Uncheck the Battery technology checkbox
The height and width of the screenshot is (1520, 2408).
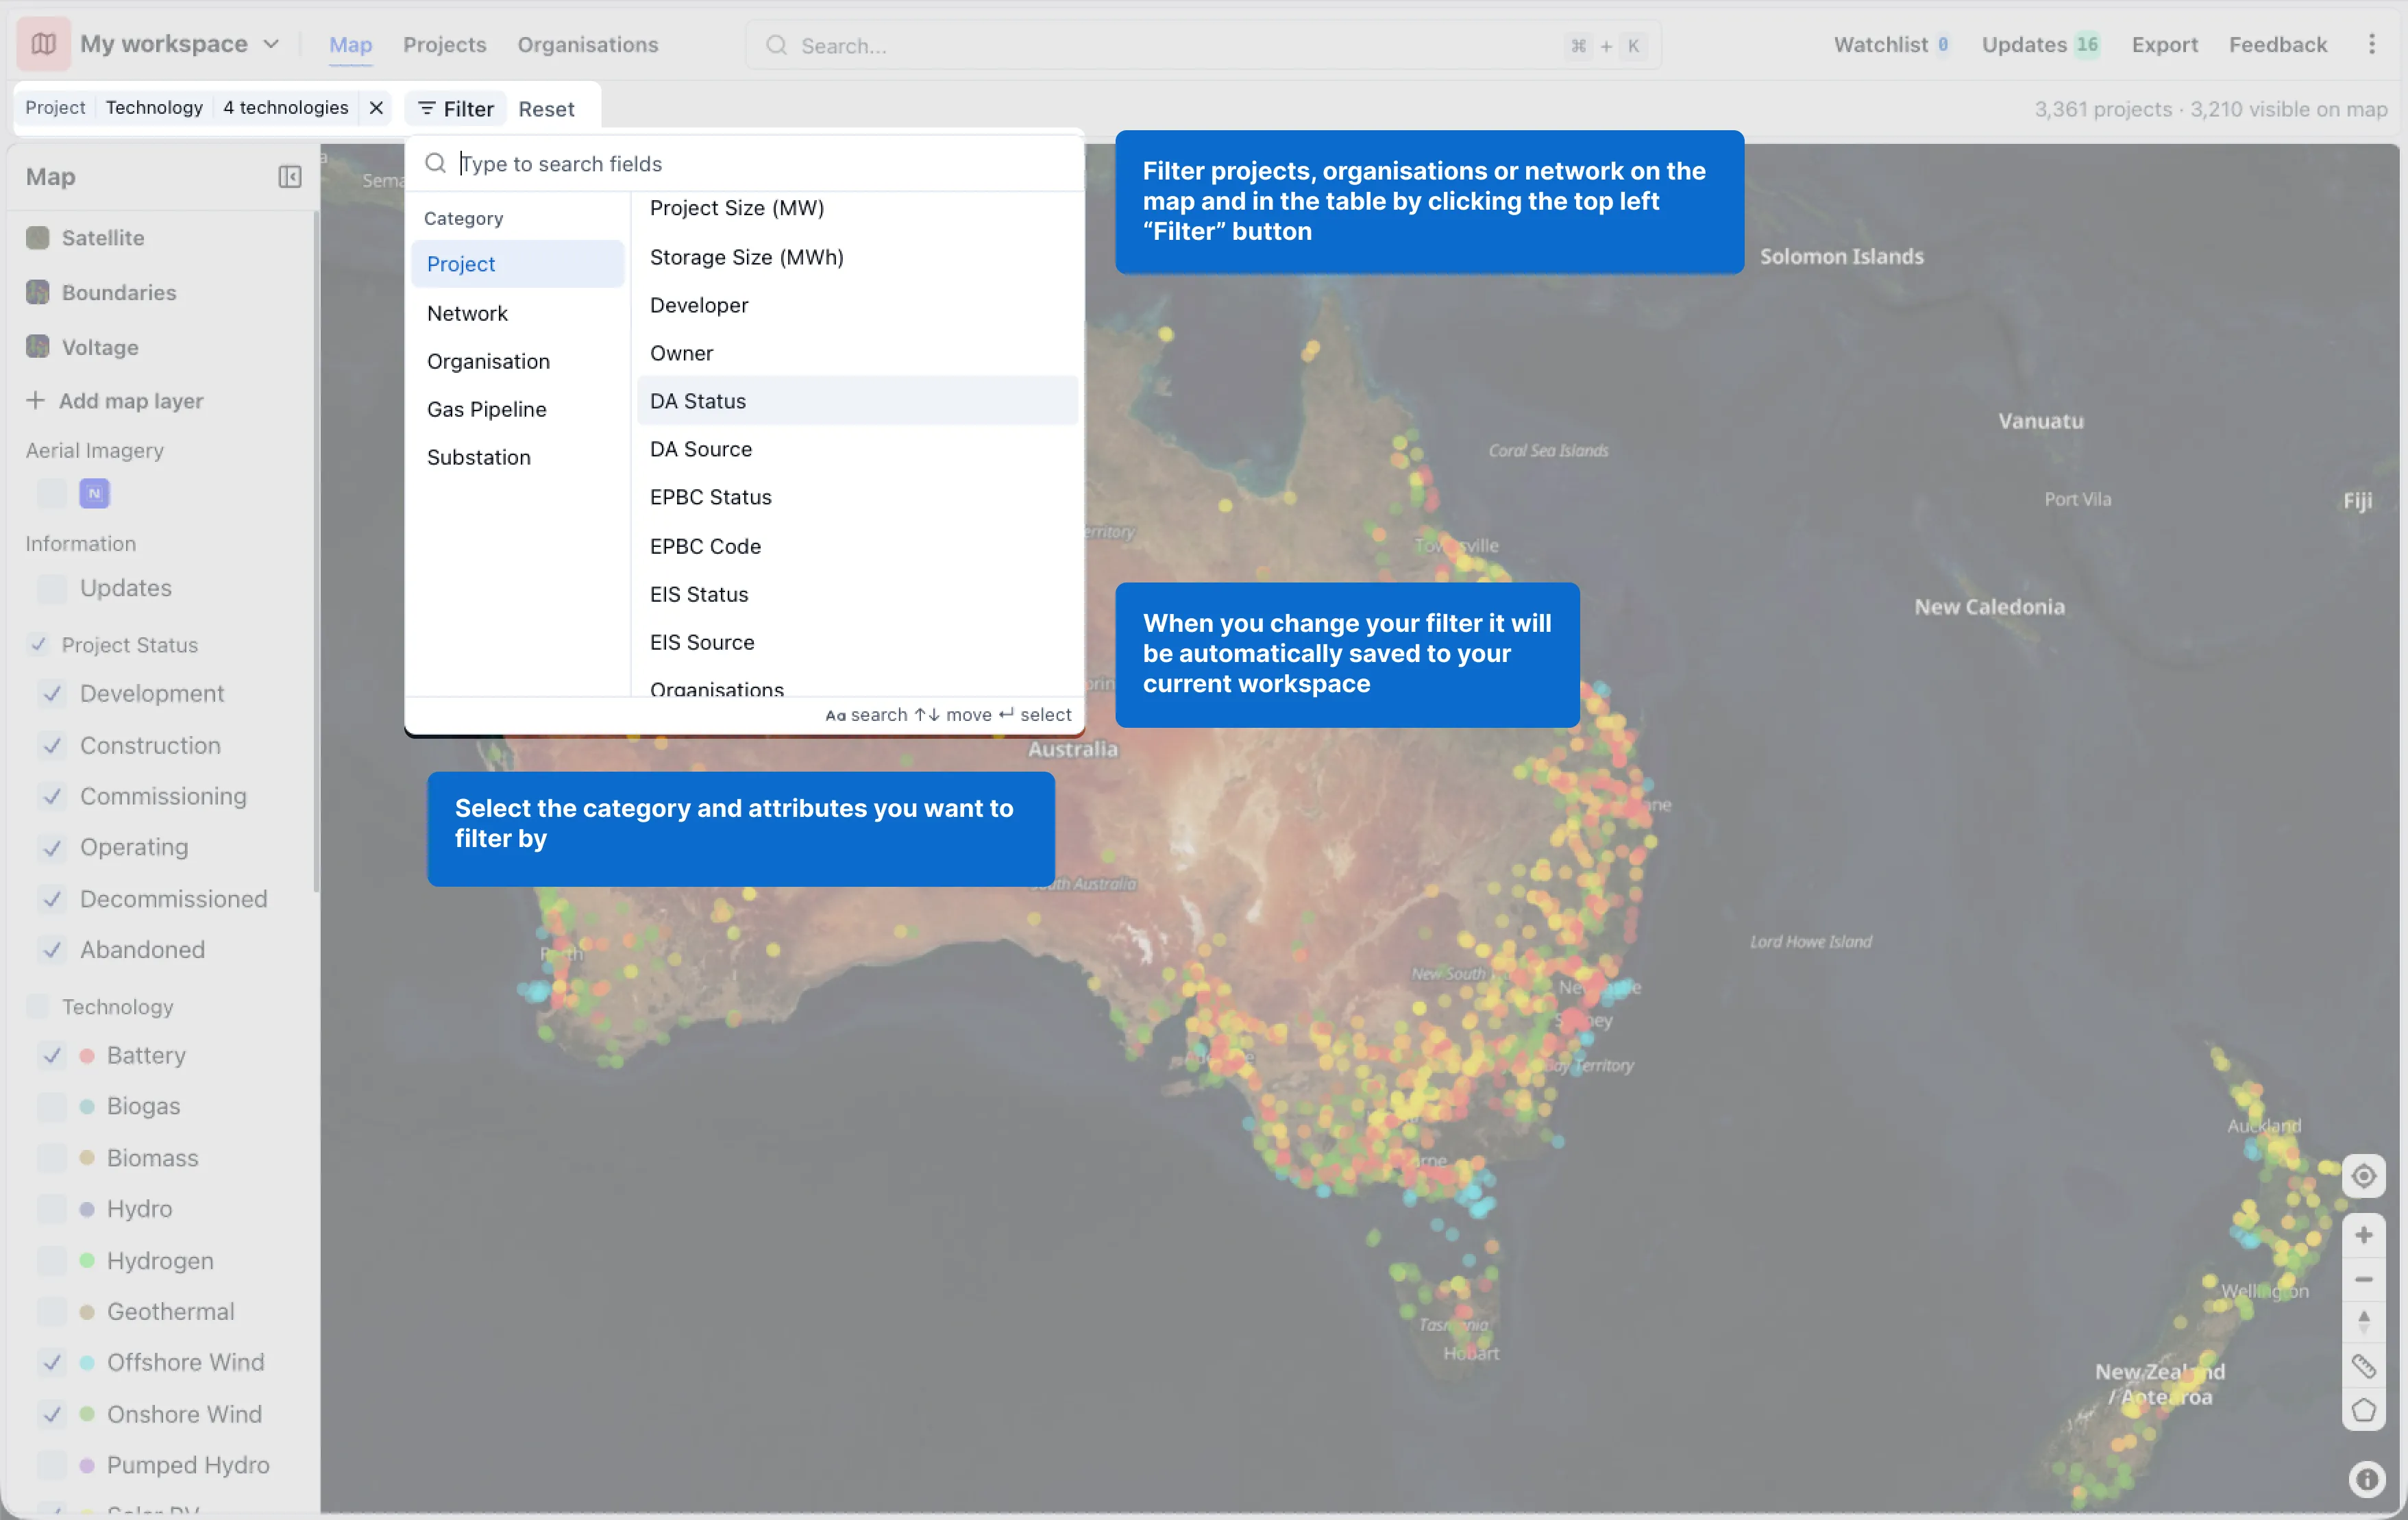pos(52,1055)
